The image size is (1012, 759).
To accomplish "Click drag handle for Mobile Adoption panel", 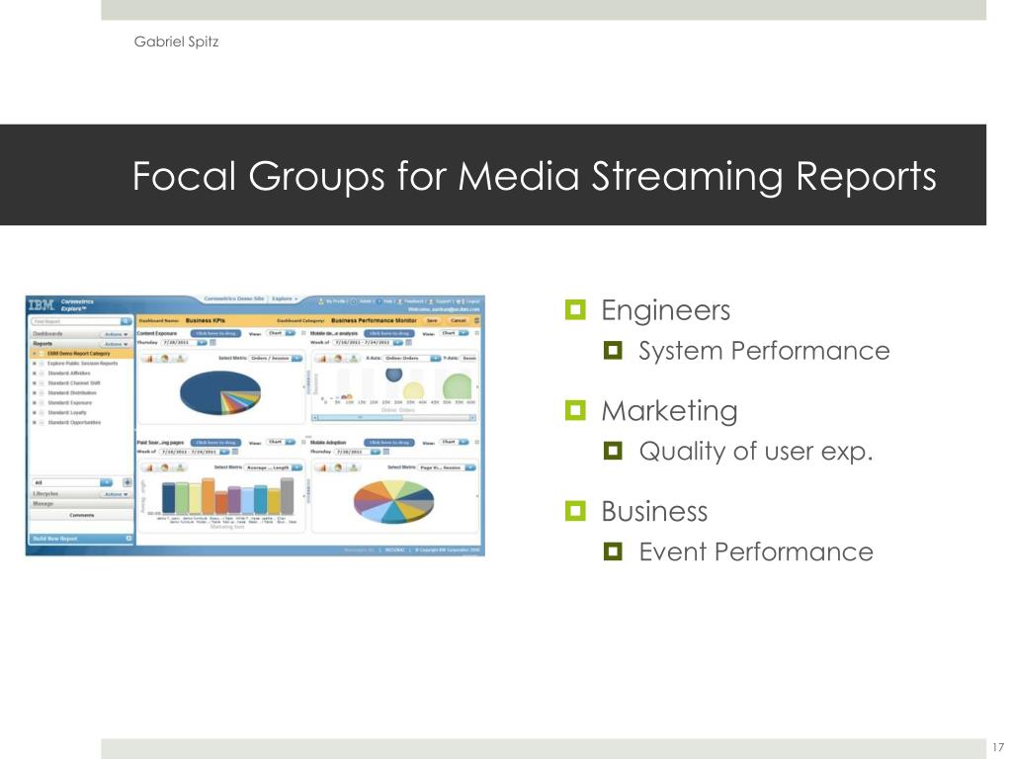I will 389,442.
